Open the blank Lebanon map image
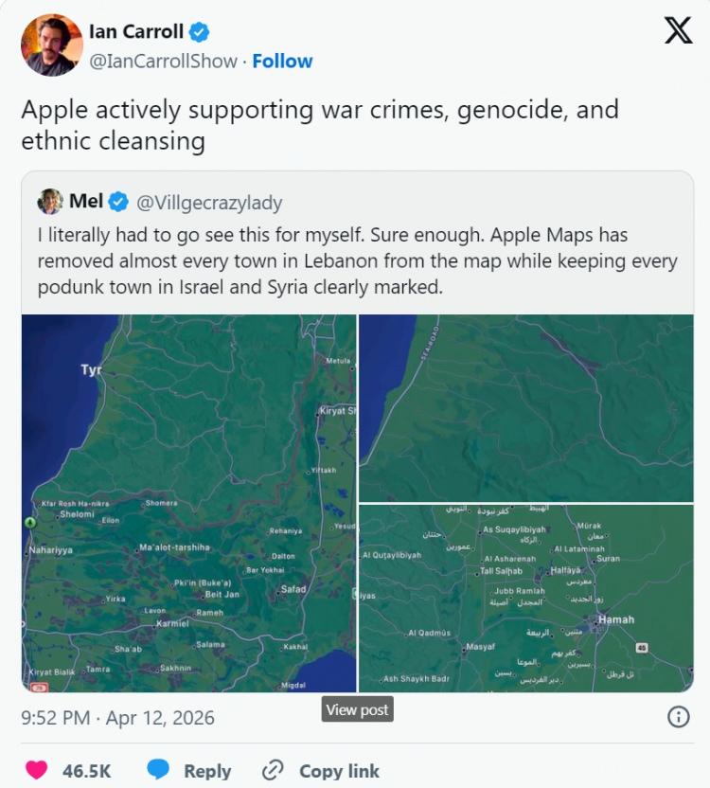The image size is (710, 788). [x=526, y=407]
